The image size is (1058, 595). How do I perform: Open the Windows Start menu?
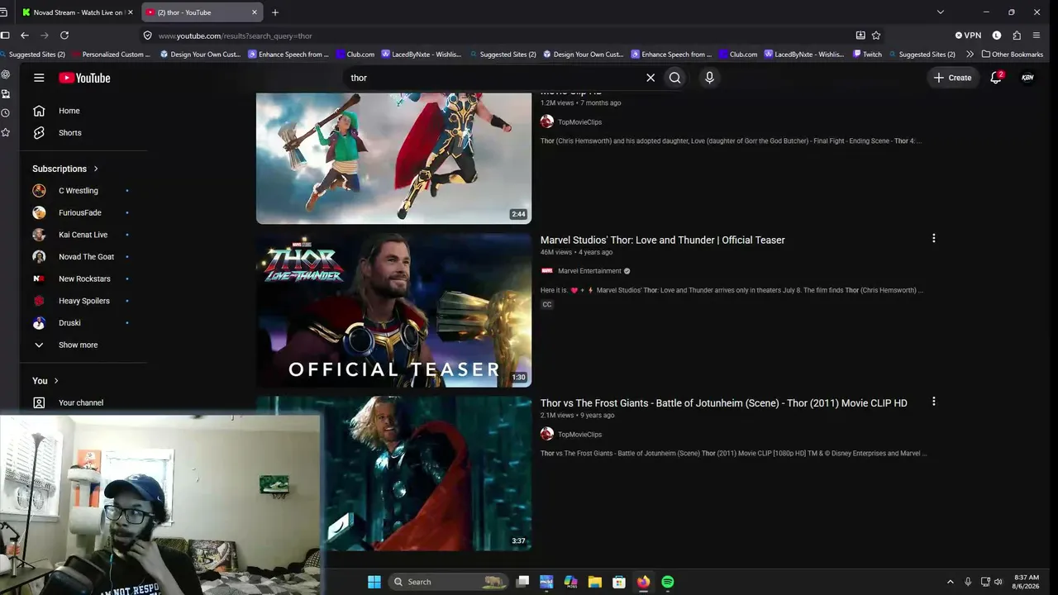pyautogui.click(x=374, y=582)
